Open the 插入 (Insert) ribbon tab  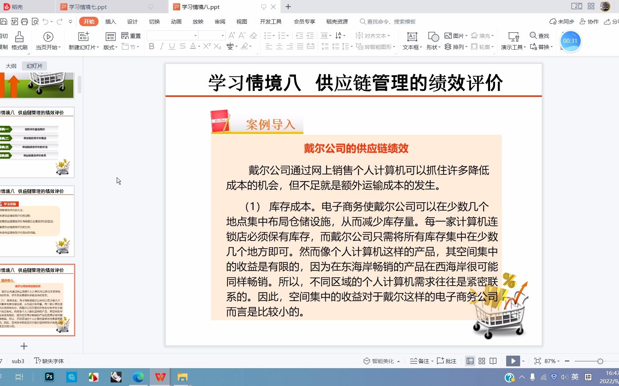pyautogui.click(x=110, y=21)
